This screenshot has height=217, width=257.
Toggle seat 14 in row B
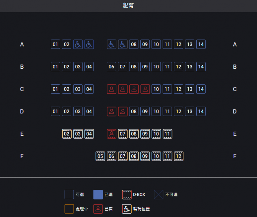point(201,67)
